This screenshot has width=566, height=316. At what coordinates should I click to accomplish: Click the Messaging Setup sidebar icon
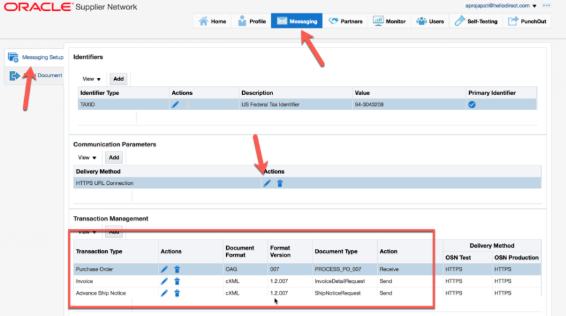(13, 58)
